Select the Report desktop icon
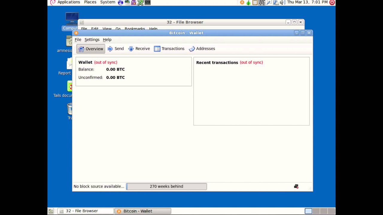The height and width of the screenshot is (215, 383). (x=66, y=67)
